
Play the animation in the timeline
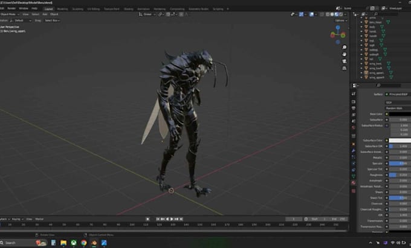pyautogui.click(x=172, y=219)
